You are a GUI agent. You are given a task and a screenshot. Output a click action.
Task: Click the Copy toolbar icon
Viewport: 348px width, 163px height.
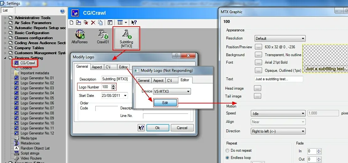pyautogui.click(x=100, y=23)
